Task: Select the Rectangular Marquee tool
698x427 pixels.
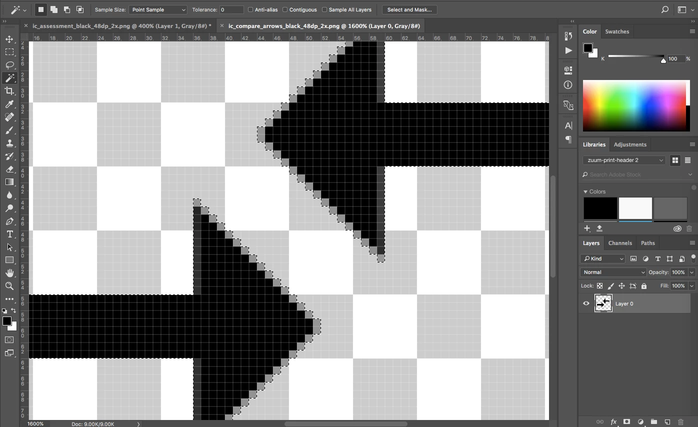Action: point(9,52)
